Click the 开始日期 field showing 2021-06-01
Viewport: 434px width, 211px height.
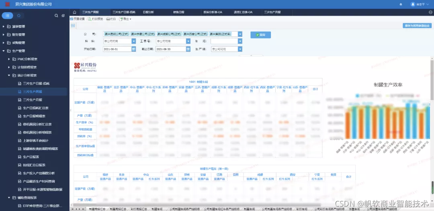tap(117, 49)
